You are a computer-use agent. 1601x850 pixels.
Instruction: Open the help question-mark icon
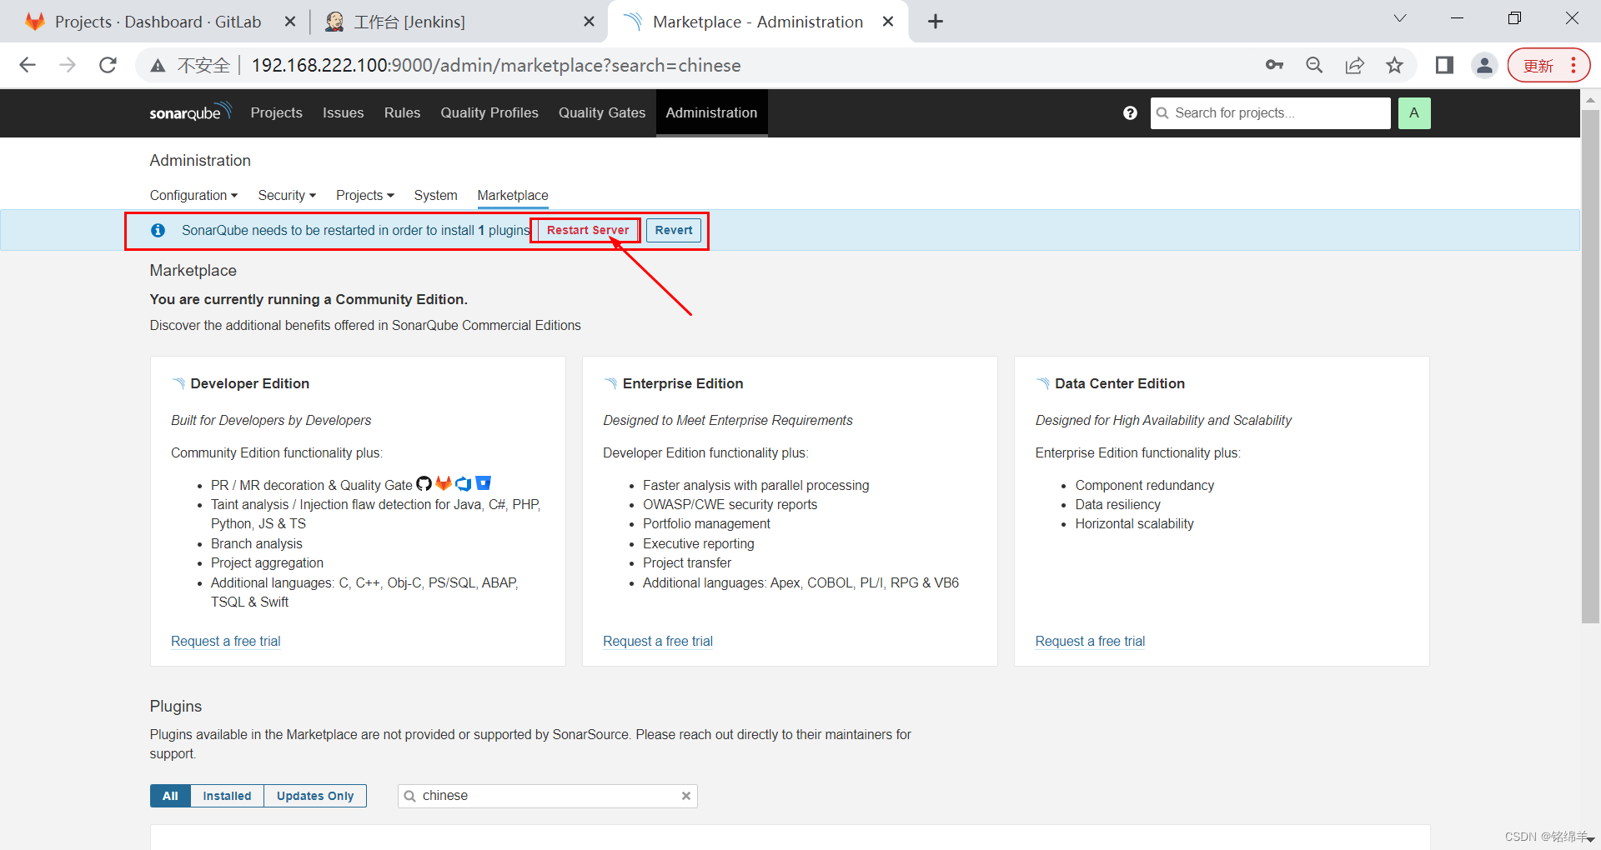click(1130, 112)
